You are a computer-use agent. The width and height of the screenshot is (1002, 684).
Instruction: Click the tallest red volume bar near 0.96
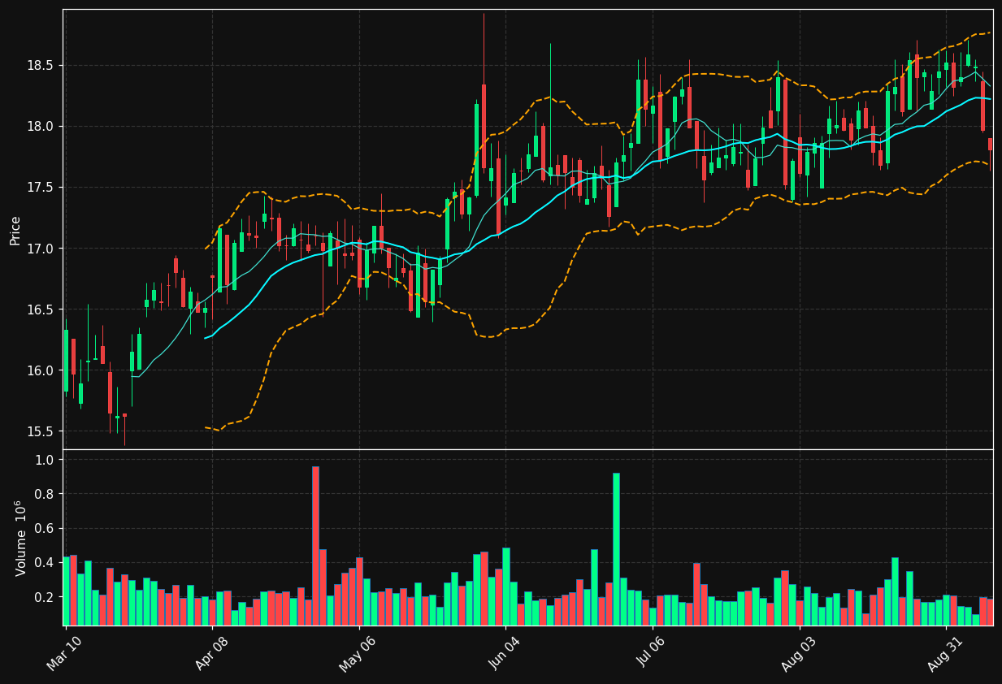click(315, 546)
